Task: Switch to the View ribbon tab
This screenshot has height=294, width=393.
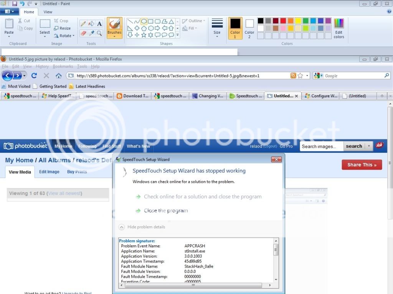Action: coord(48,12)
